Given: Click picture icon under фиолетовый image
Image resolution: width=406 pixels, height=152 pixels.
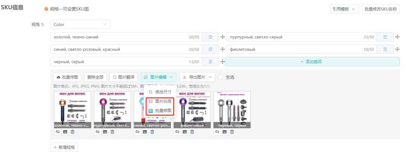Looking at the screenshot, I should pyautogui.click(x=185, y=132).
